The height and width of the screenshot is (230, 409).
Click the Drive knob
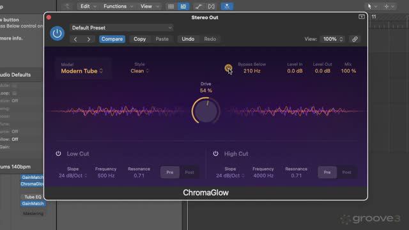click(x=206, y=111)
